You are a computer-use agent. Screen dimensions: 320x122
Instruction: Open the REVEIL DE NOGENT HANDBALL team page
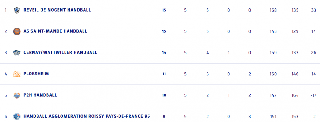57,10
